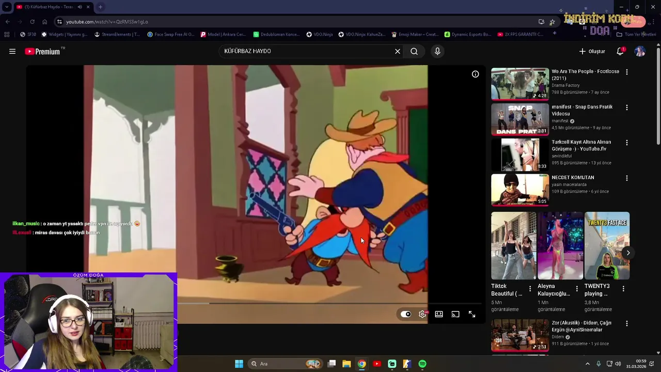Seek using the video progress bar
661x372 pixels.
[x=329, y=303]
